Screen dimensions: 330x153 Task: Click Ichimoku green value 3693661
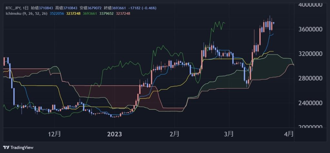(x=90, y=13)
